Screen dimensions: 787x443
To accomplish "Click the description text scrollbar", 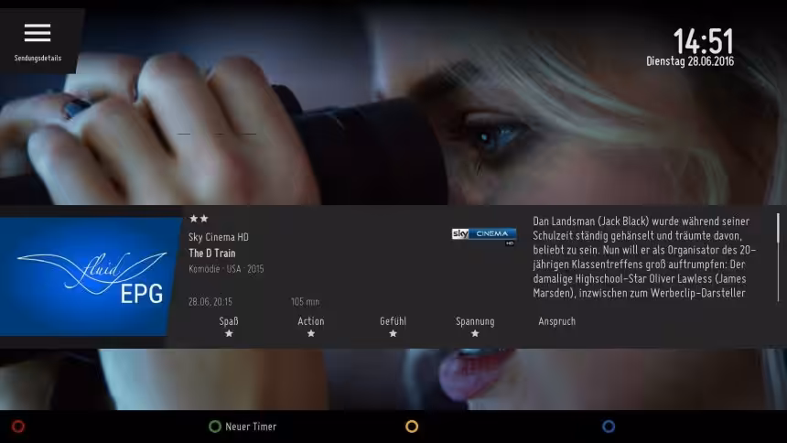I will [778, 256].
